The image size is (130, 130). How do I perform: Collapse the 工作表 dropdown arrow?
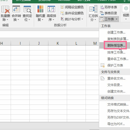(x=116, y=19)
